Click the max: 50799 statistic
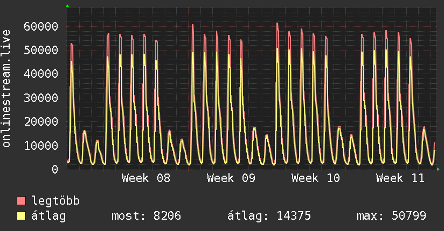 391,216
